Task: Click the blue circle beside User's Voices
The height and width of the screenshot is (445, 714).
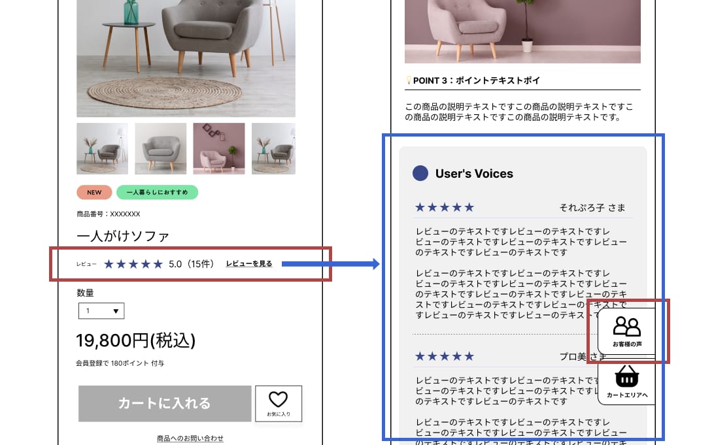Action: coord(420,173)
